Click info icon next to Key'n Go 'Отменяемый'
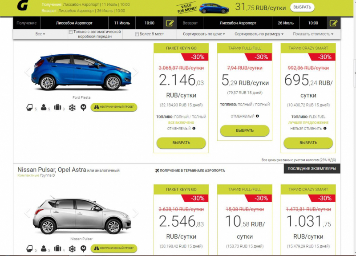356x256 pixels. tap(194, 129)
